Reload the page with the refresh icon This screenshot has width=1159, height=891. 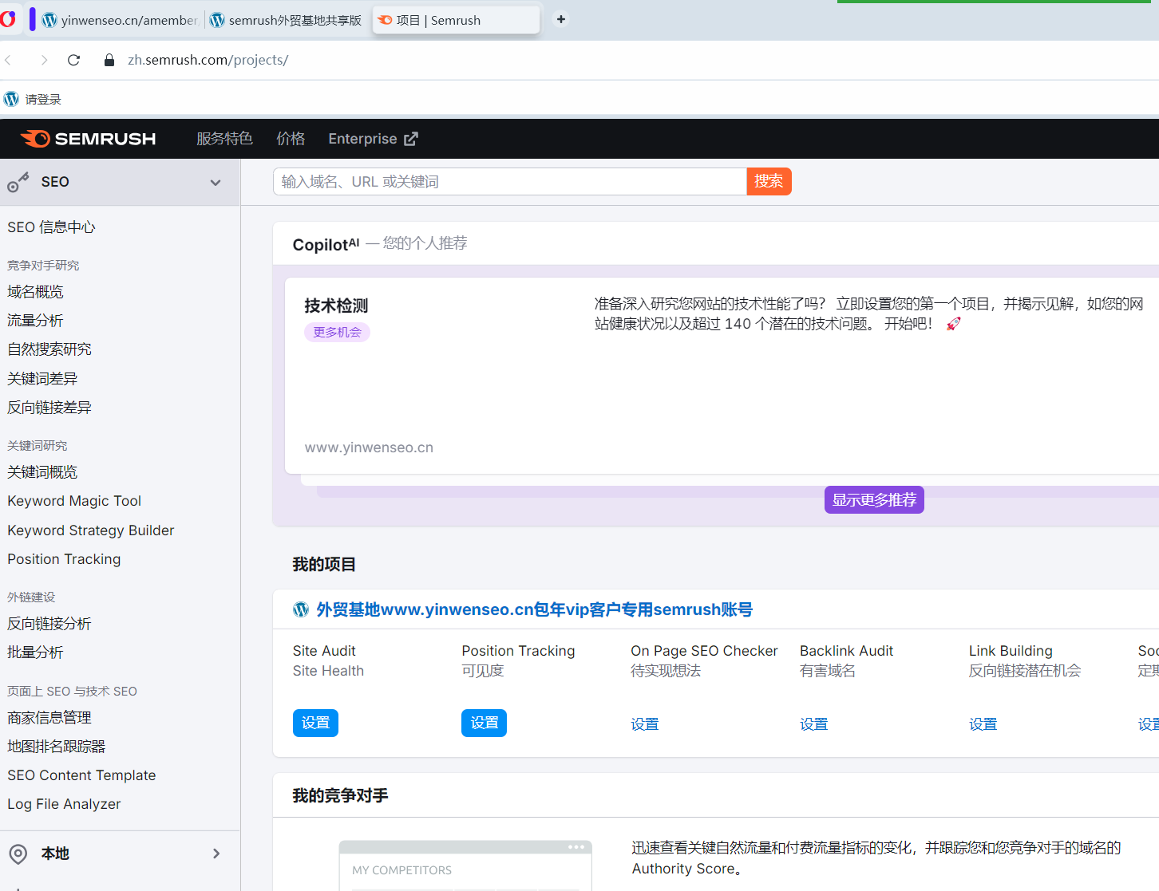(73, 59)
